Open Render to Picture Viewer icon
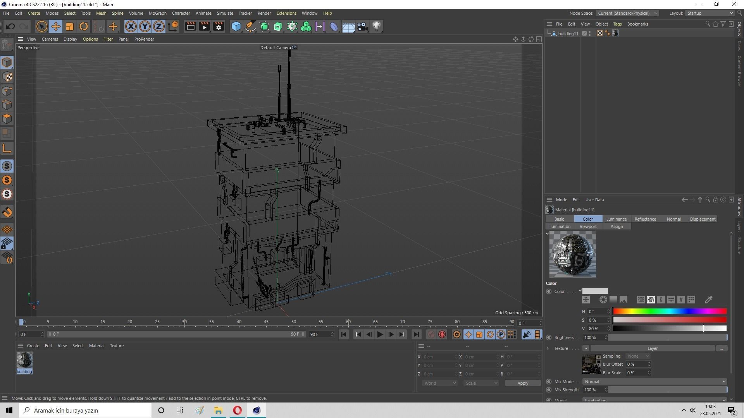744x418 pixels. click(x=204, y=26)
